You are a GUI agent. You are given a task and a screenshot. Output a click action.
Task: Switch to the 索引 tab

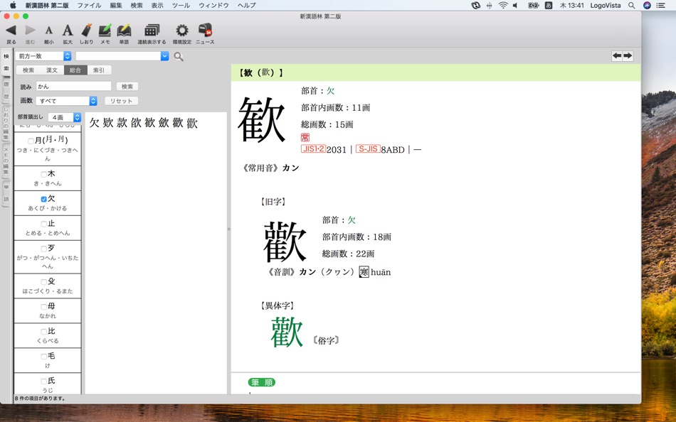99,70
